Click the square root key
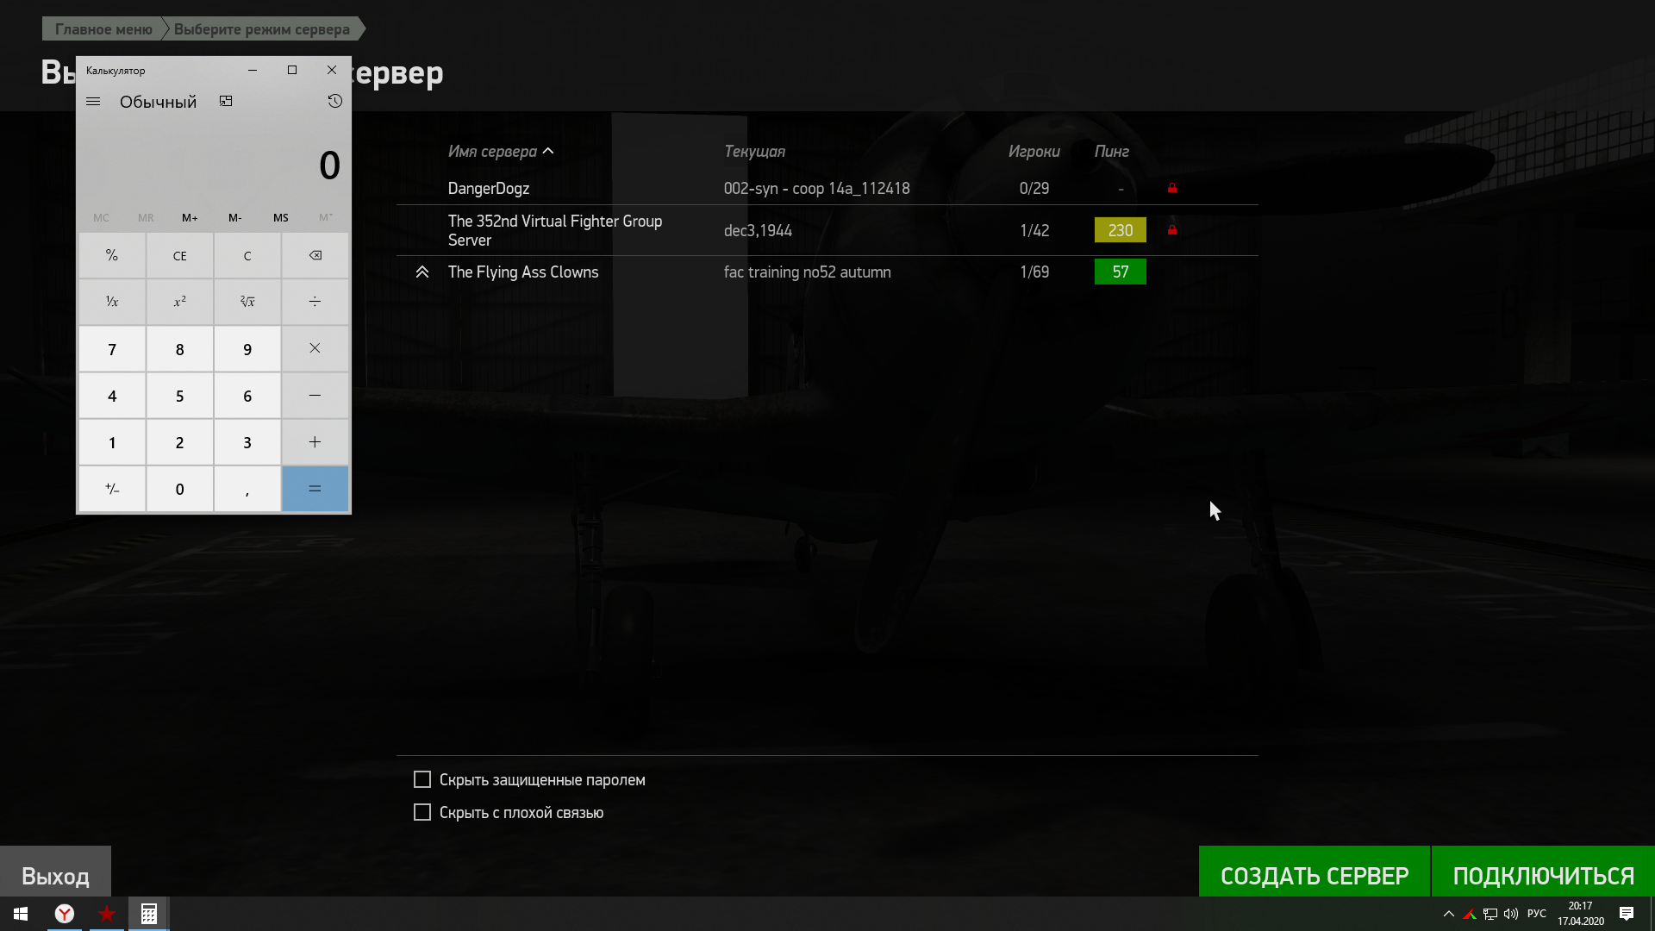Image resolution: width=1655 pixels, height=931 pixels. click(247, 302)
